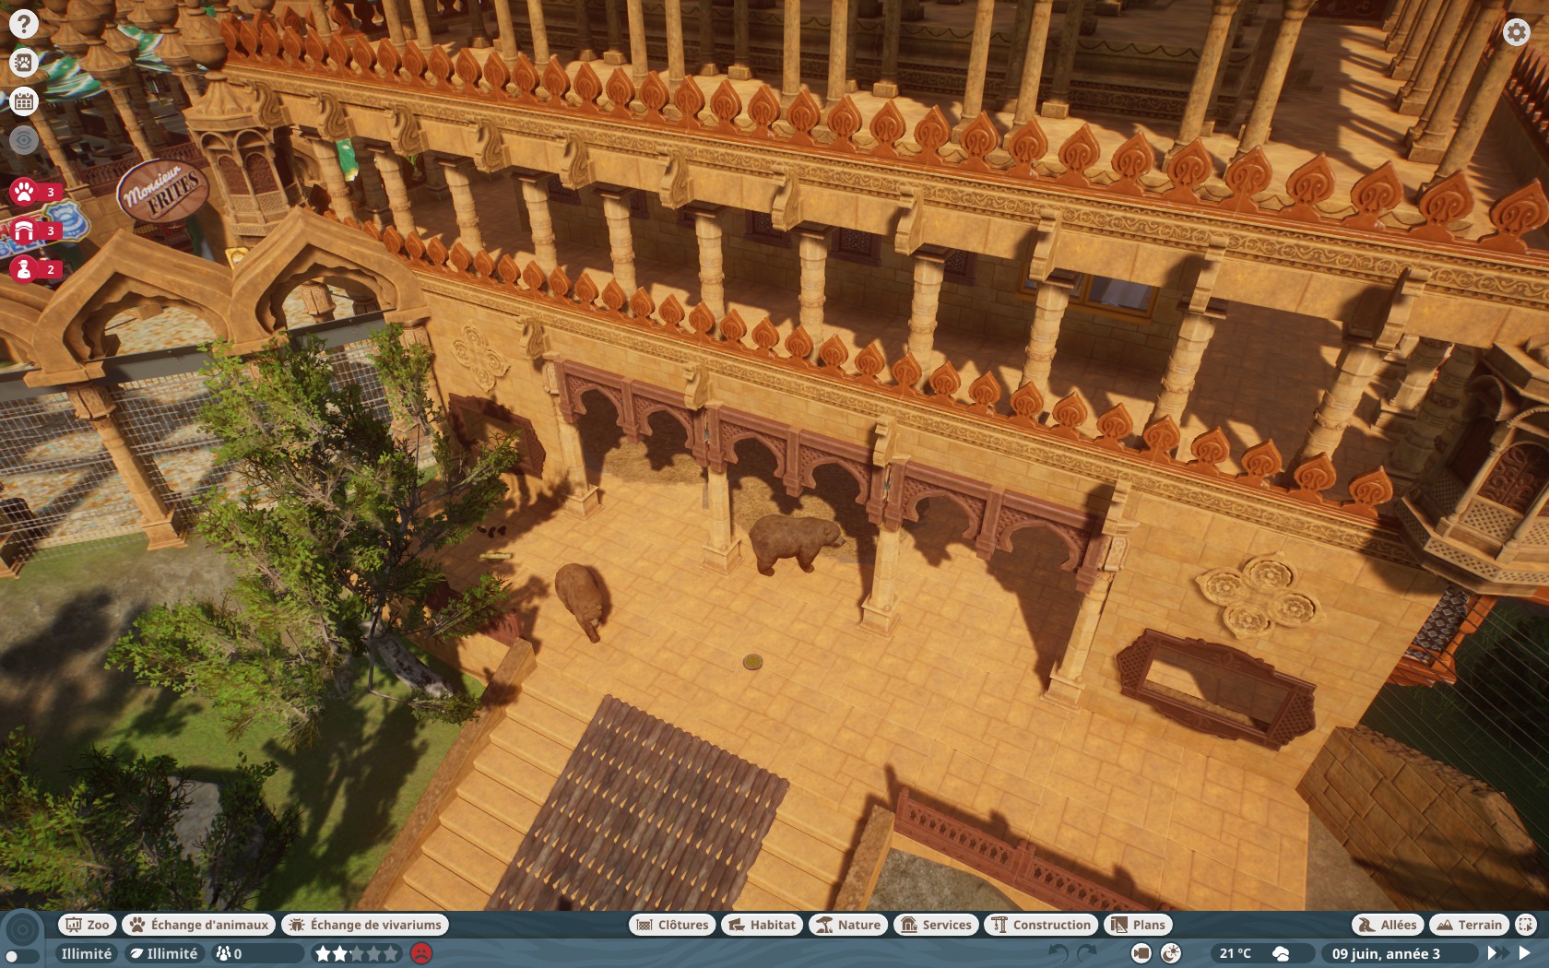Viewport: 1549px width, 968px height.
Task: Open the calendar events icon
Action: [x=23, y=101]
